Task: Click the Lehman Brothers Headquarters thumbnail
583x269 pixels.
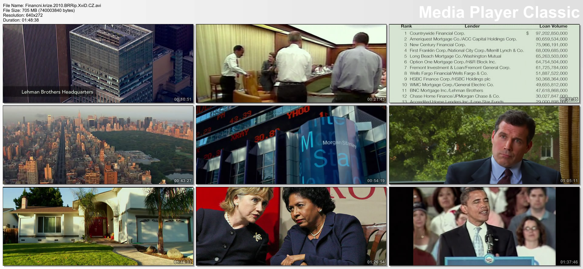Action: 98,63
